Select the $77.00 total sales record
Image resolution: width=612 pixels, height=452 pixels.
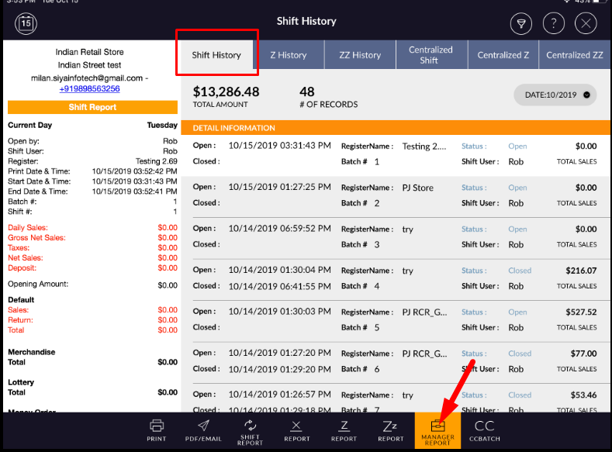click(396, 361)
